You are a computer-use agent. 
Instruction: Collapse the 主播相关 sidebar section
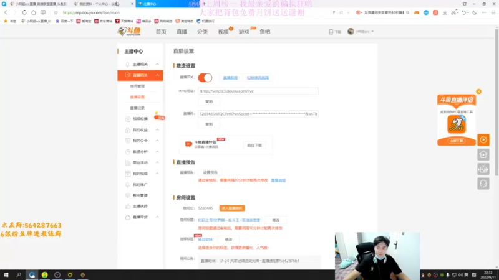[157, 64]
